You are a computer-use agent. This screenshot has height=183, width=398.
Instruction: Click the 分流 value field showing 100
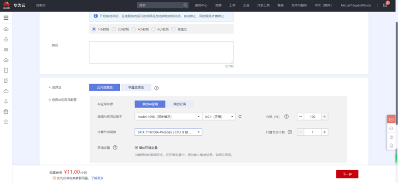312,117
